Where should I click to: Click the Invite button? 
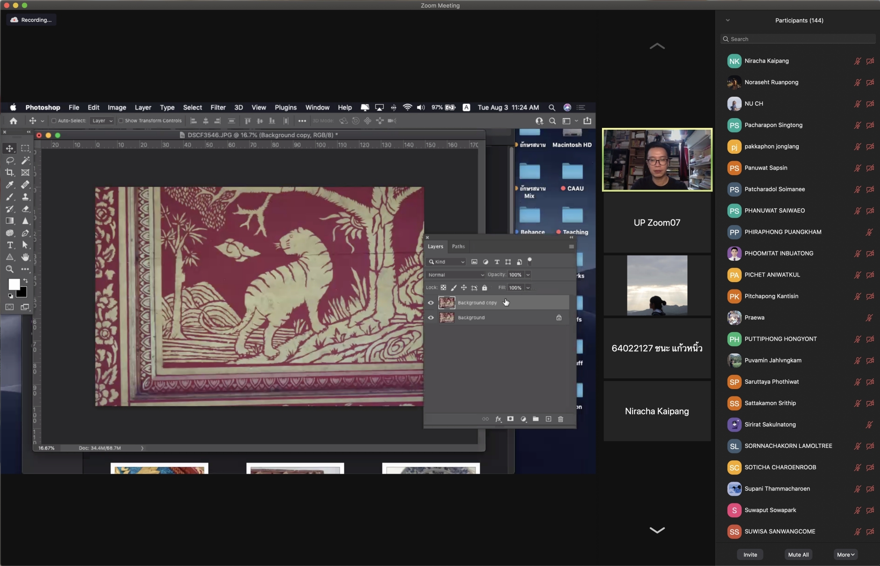click(x=750, y=554)
